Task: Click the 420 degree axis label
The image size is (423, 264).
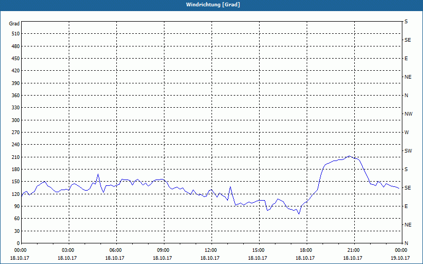Action: pyautogui.click(x=15, y=71)
